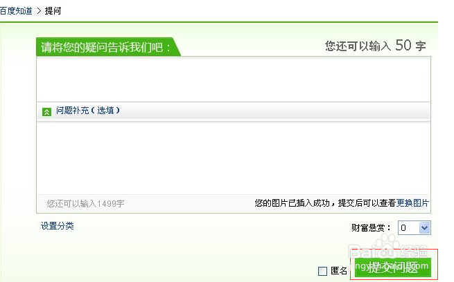Open the 设置分类 link
Screen dimensions: 454x282
58,226
